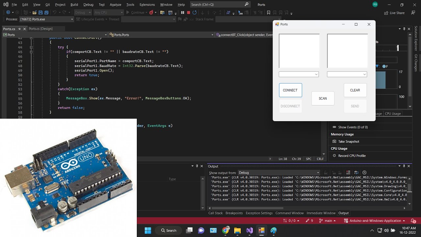The image size is (421, 237).
Task: Open Show output from Debug dropdown
Action: pos(279,172)
